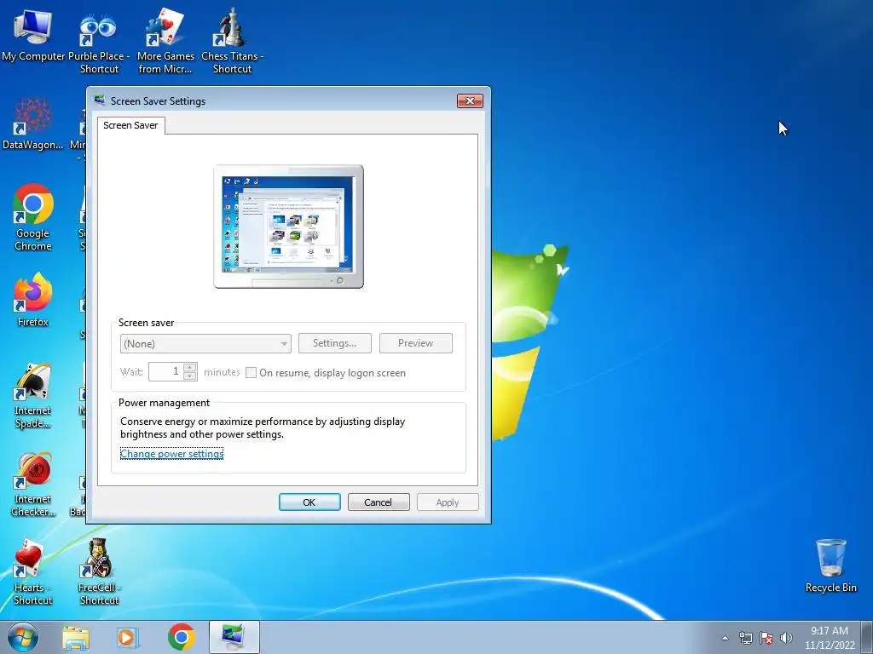
Task: Click the Show desktop strip
Action: (x=867, y=637)
